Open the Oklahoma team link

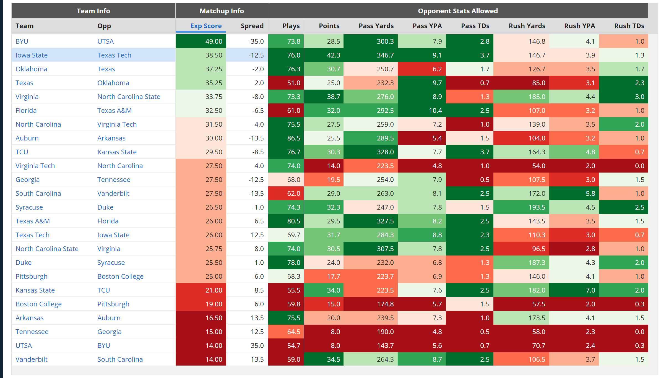pos(31,69)
